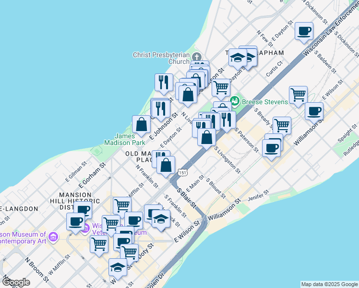Select the Breese Stevens green stadium icon
Screen dimensions: 359x288
coord(235,101)
